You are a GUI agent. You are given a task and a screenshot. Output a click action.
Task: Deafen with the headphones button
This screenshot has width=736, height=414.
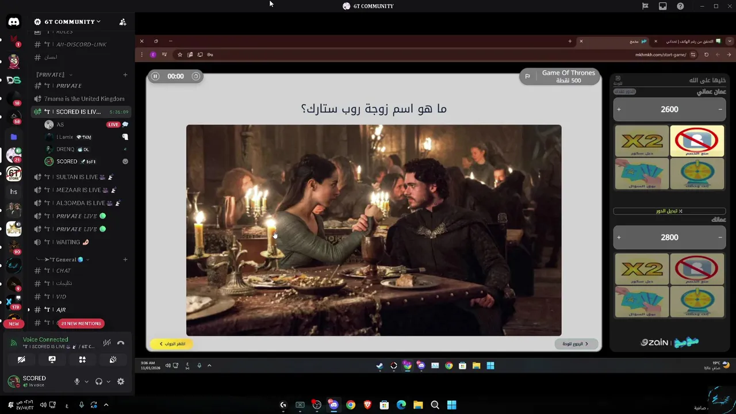click(99, 381)
